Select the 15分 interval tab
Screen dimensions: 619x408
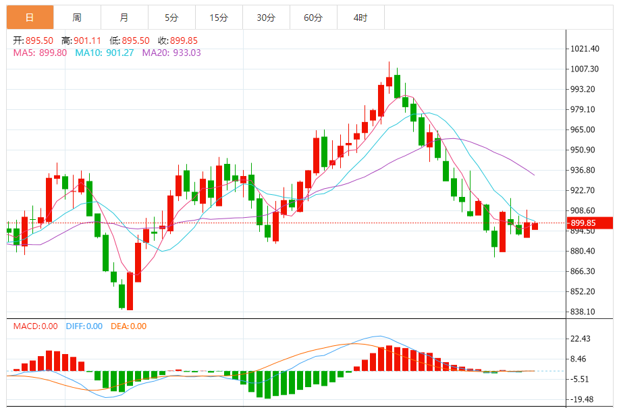pos(219,18)
